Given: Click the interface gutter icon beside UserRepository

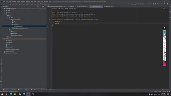Looking at the screenshot, I should pos(49,20).
